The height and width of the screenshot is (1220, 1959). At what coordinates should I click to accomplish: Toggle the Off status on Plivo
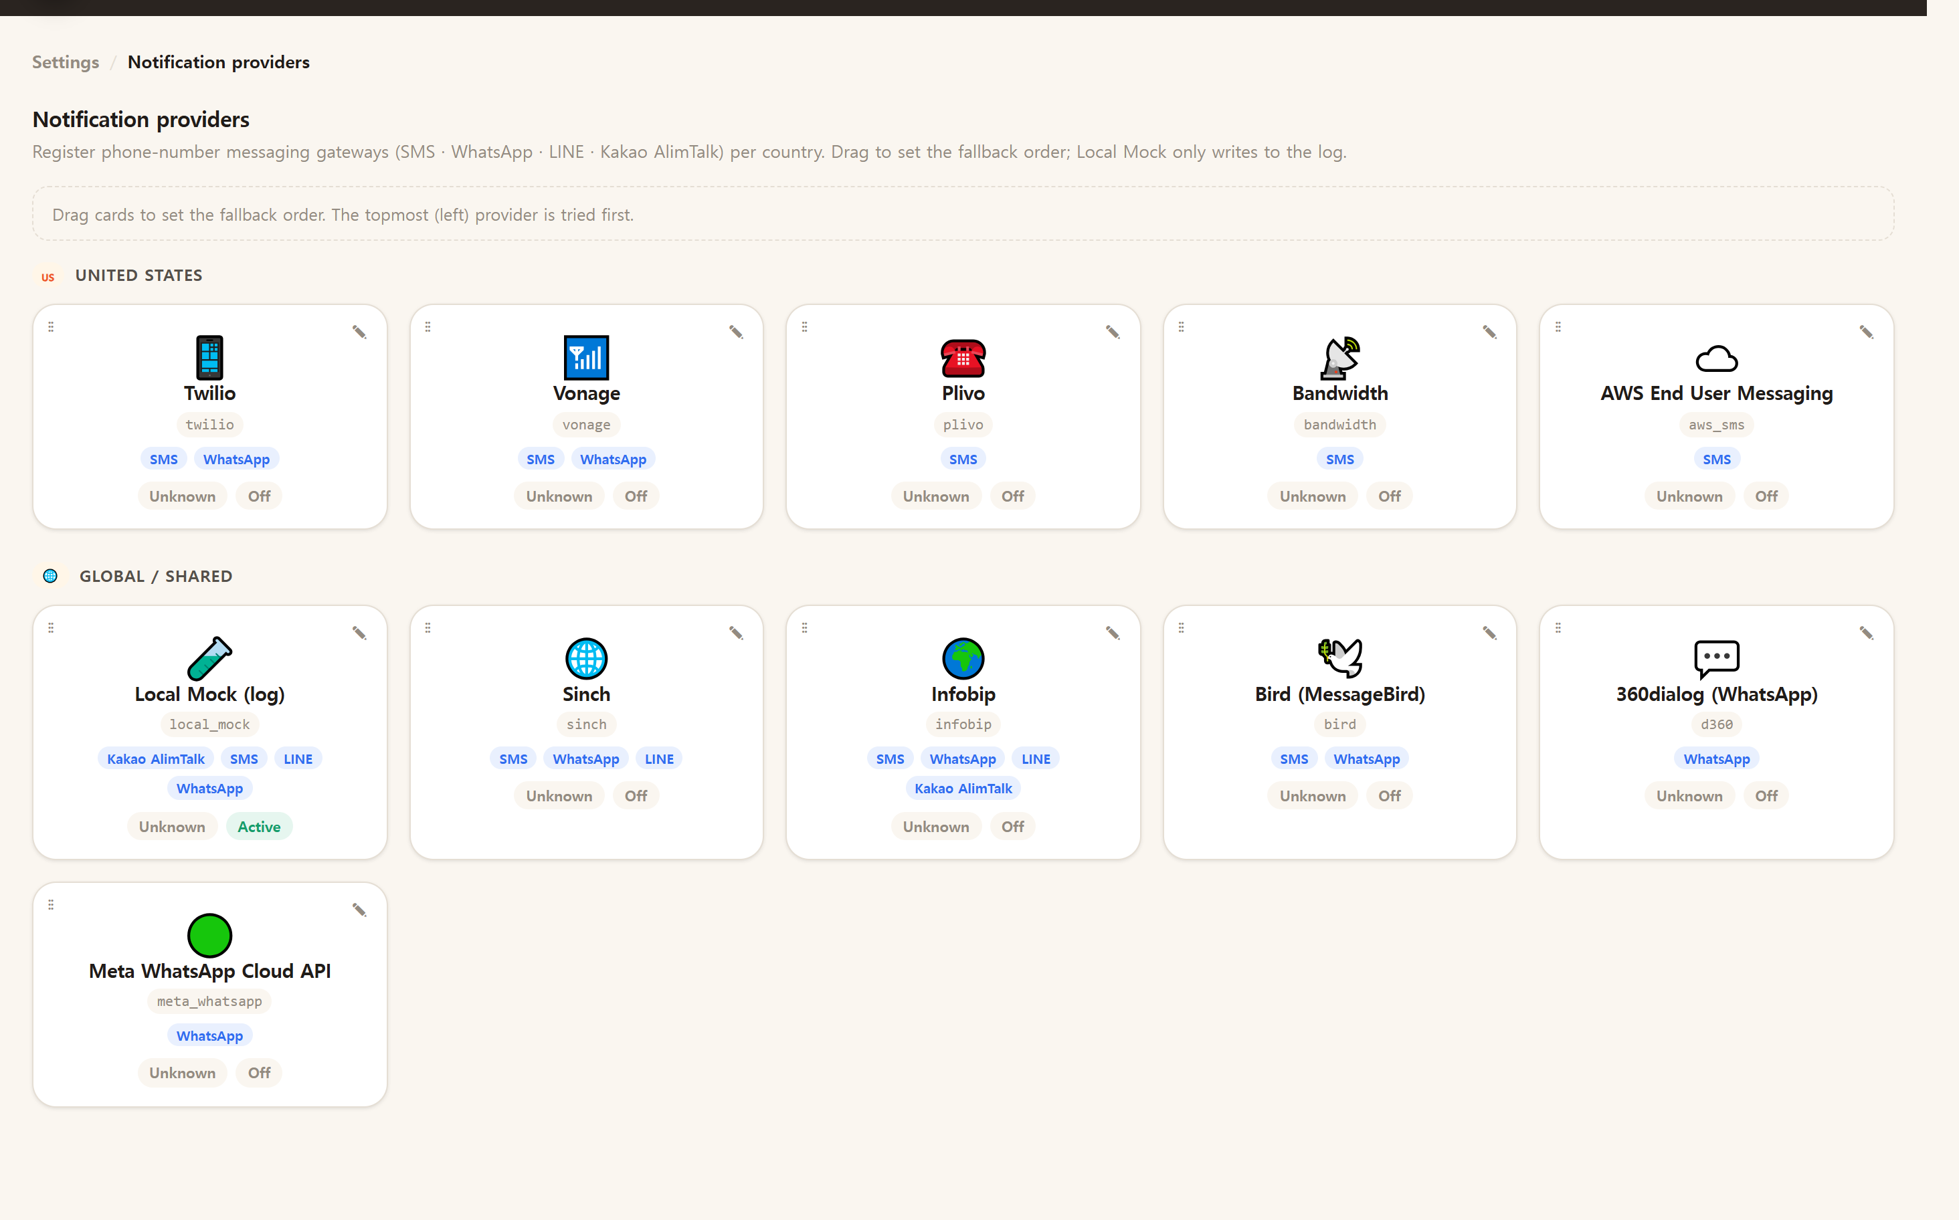(x=1013, y=496)
